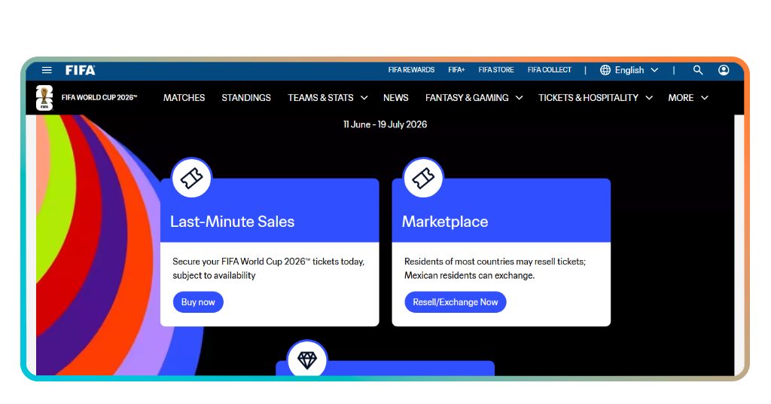Click the Resell/Exchange Now button
Image resolution: width=771 pixels, height=404 pixels.
(x=456, y=302)
